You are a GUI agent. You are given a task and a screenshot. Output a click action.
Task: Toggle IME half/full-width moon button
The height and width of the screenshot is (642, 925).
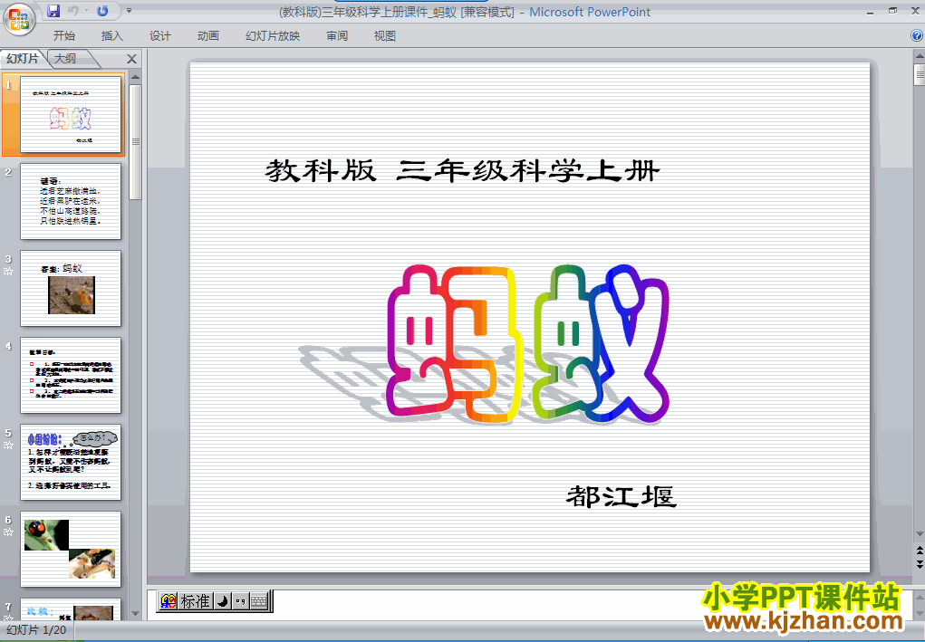click(x=222, y=601)
